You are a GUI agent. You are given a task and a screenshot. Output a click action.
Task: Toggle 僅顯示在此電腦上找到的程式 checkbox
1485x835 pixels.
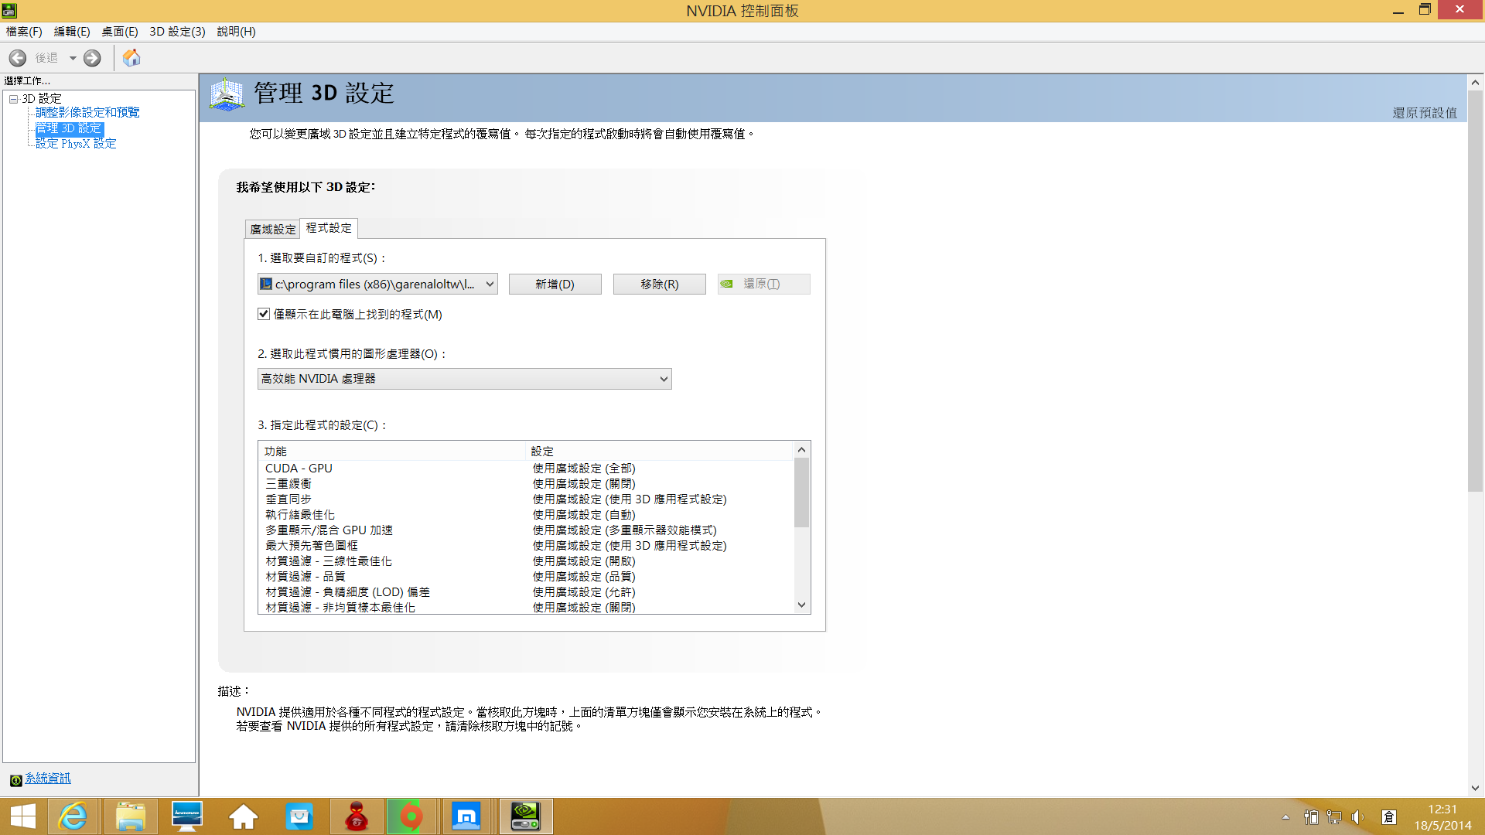264,314
